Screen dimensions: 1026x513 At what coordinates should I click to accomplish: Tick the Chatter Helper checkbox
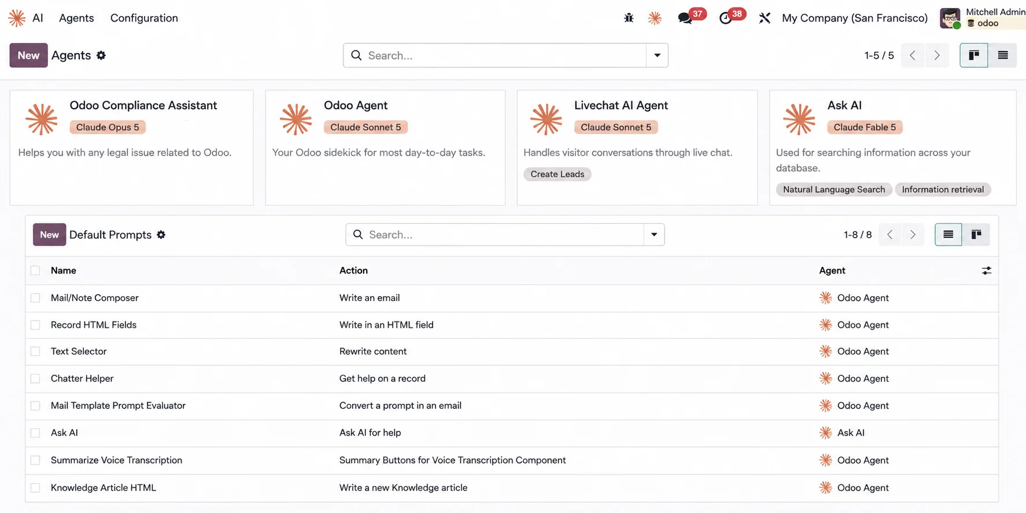coord(35,379)
